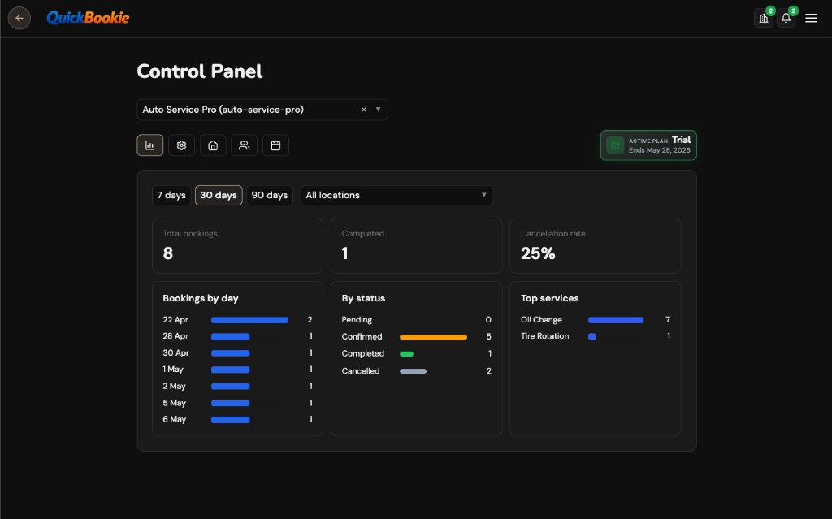The image size is (832, 519).
Task: Clear the Auto Service Pro selection
Action: (x=363, y=110)
